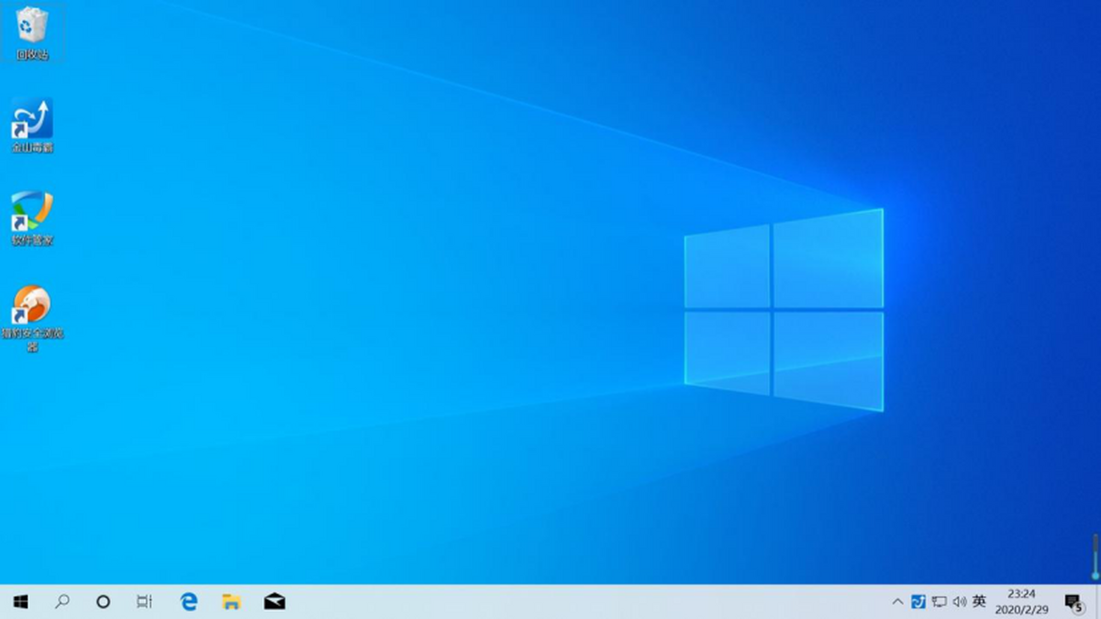Open the network status tray icon
The height and width of the screenshot is (619, 1101).
939,602
